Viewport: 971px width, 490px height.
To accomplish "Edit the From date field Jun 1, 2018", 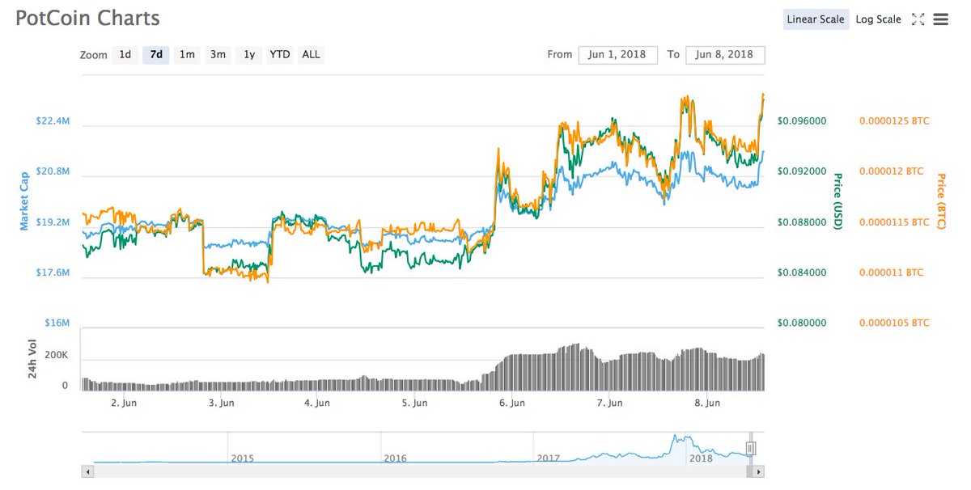I will click(618, 55).
